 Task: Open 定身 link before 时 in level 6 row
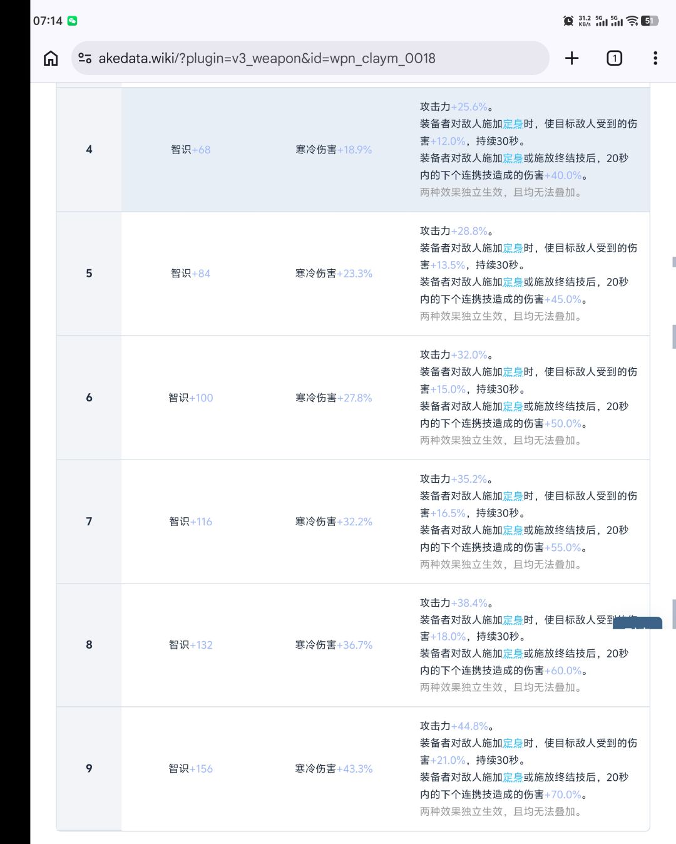(x=513, y=372)
